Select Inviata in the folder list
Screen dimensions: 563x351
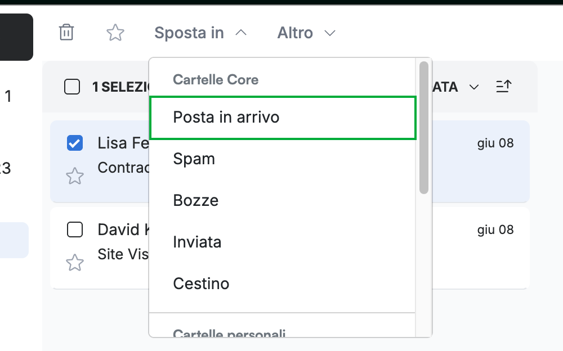pyautogui.click(x=283, y=242)
